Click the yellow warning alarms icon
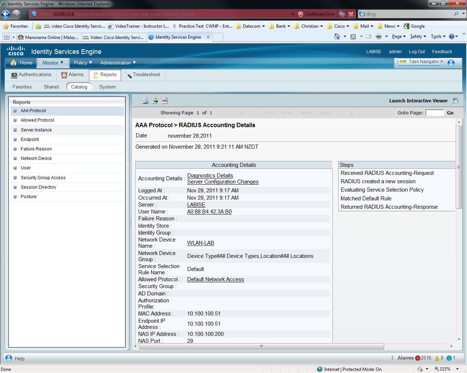This screenshot has width=467, height=373. point(437,358)
